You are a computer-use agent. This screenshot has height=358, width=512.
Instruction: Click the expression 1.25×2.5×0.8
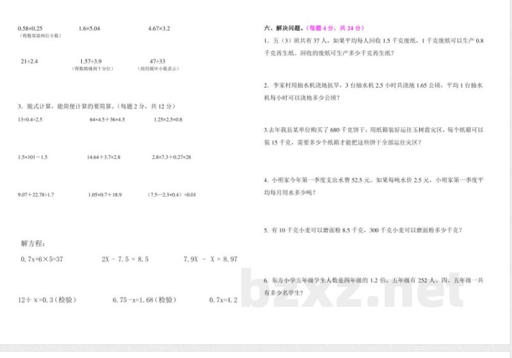click(x=168, y=120)
